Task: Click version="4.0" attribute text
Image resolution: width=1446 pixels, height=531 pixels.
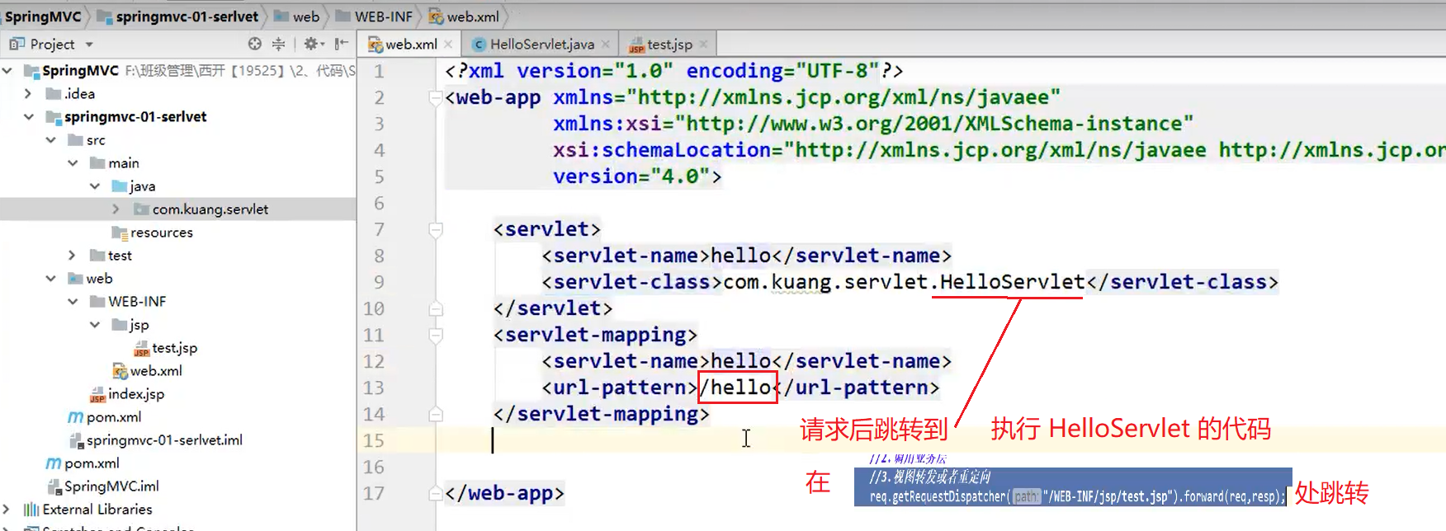Action: pyautogui.click(x=631, y=176)
